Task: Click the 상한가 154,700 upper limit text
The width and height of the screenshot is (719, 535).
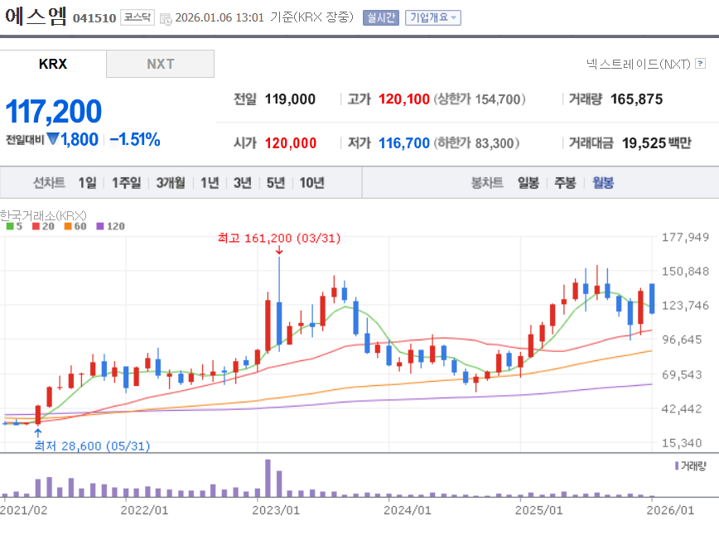Action: [480, 99]
